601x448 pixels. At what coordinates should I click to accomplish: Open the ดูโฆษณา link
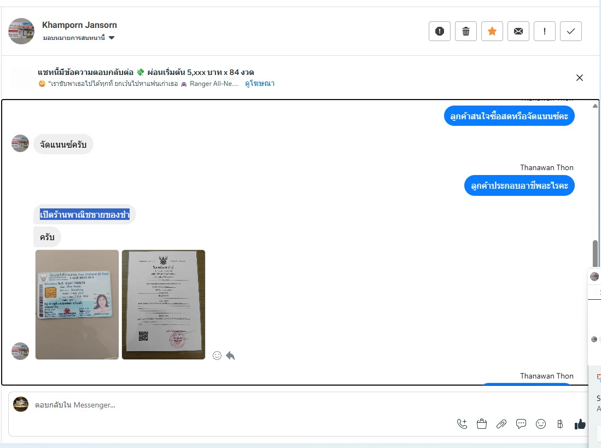pos(260,84)
